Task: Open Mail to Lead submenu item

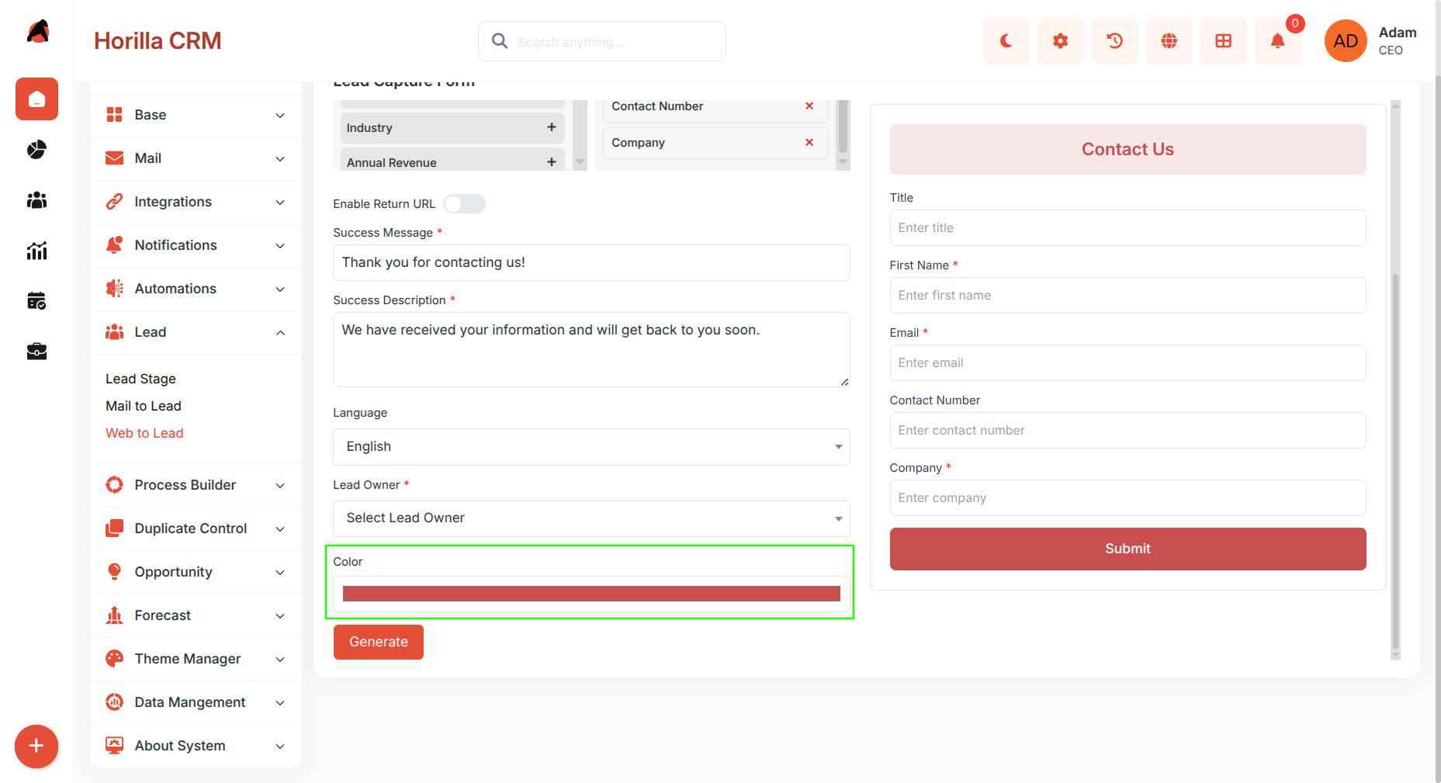Action: click(x=144, y=406)
